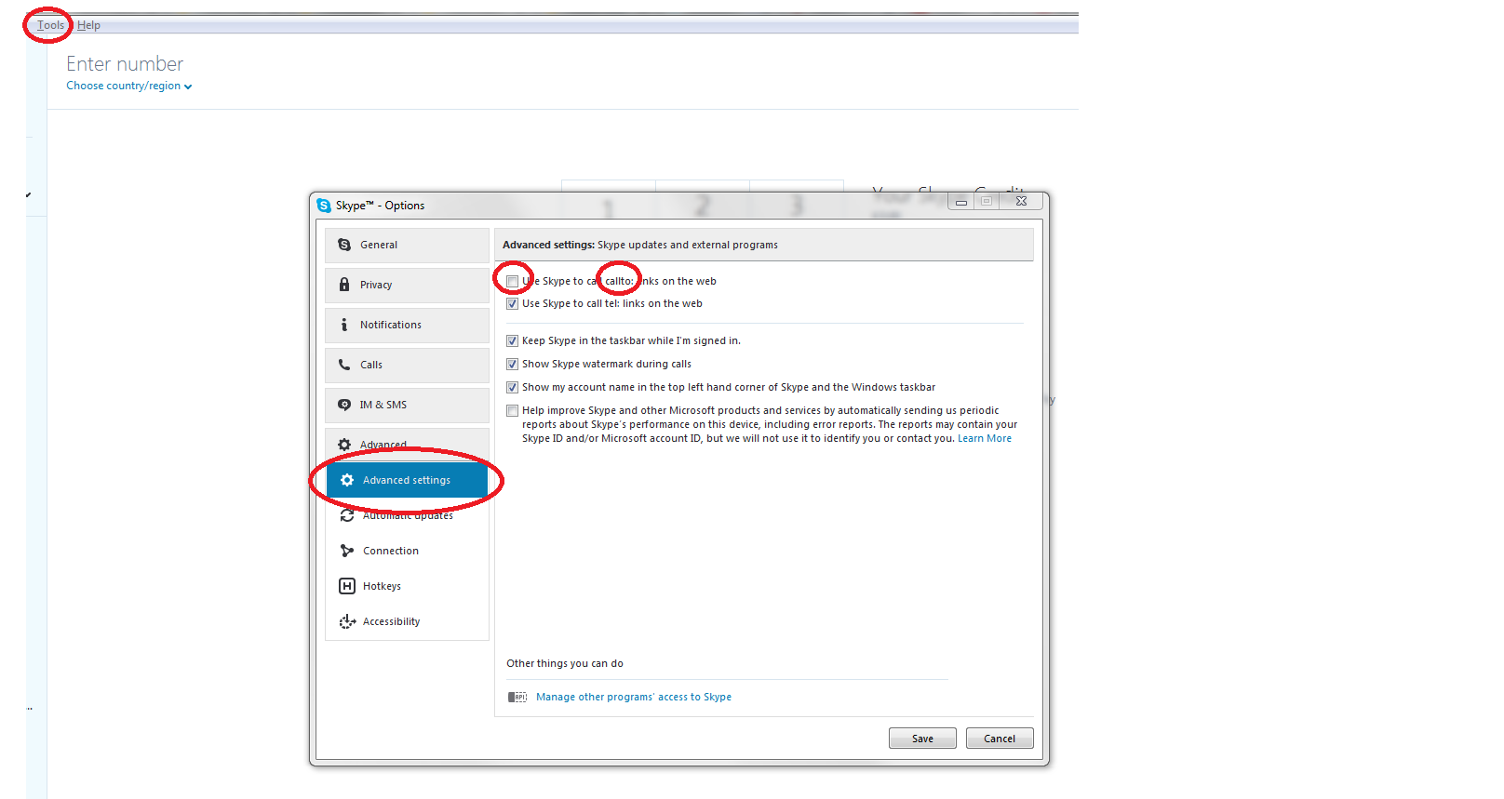Image resolution: width=1504 pixels, height=799 pixels.
Task: Expand Choose country/region dropdown
Action: click(129, 86)
